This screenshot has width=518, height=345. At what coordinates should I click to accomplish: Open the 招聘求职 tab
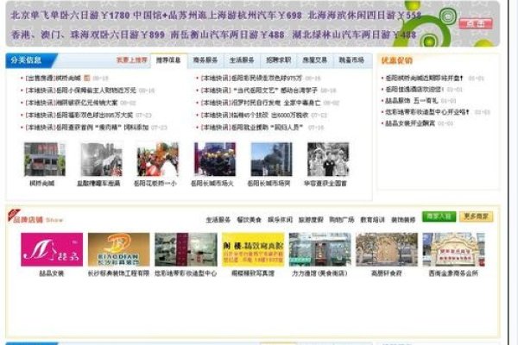coord(278,61)
